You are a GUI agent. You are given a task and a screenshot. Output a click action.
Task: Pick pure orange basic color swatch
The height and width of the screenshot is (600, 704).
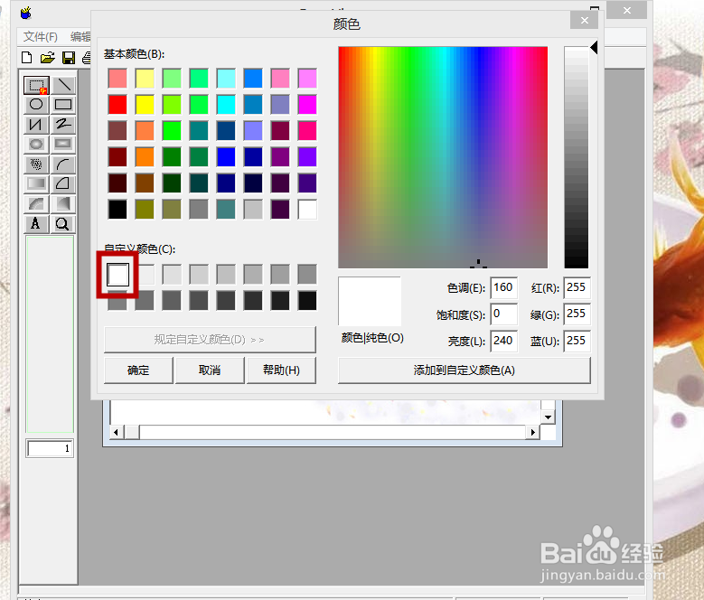[145, 157]
